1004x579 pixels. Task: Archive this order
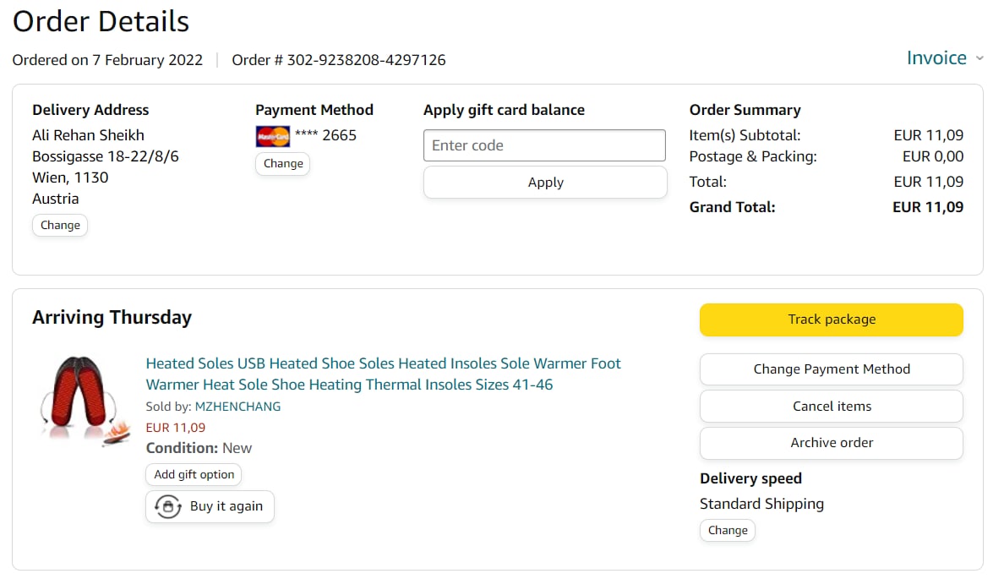(x=832, y=443)
